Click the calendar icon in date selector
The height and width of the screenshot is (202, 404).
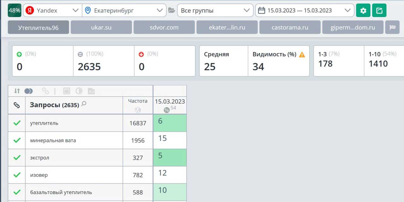(x=261, y=10)
